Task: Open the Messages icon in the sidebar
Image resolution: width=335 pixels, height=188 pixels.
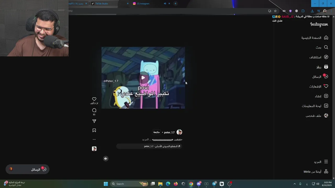Action: 326,77
